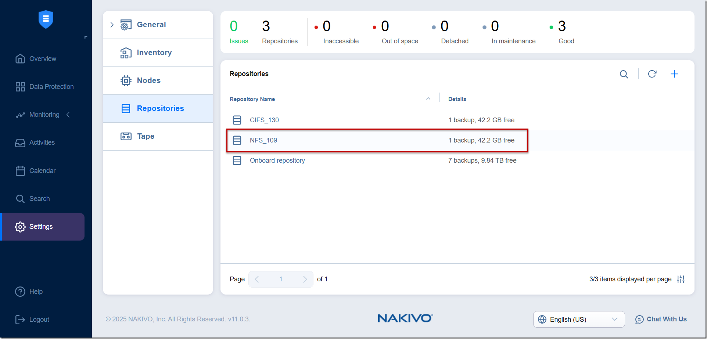The height and width of the screenshot is (339, 707).
Task: Open the Overview home icon
Action: pyautogui.click(x=20, y=59)
